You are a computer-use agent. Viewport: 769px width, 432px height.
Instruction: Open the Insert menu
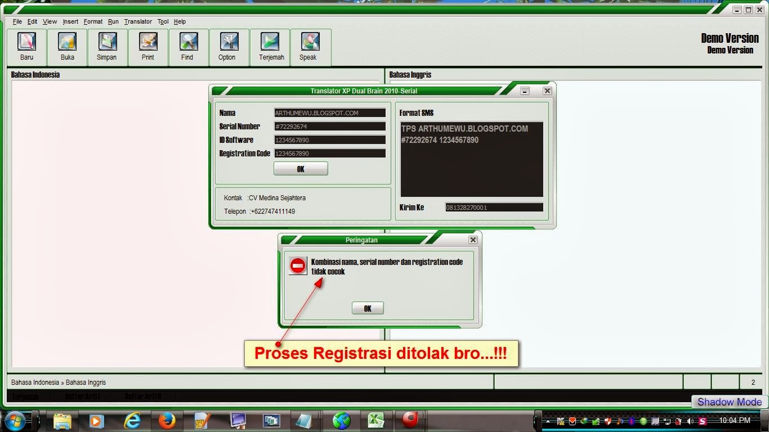pos(70,21)
